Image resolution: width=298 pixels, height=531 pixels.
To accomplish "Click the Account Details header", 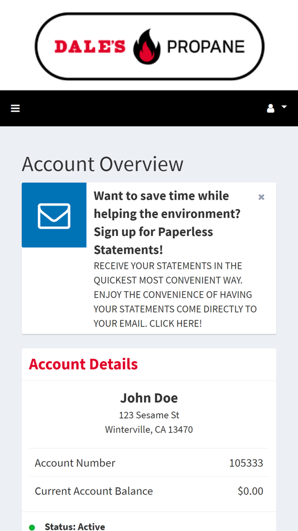I will 83,364.
